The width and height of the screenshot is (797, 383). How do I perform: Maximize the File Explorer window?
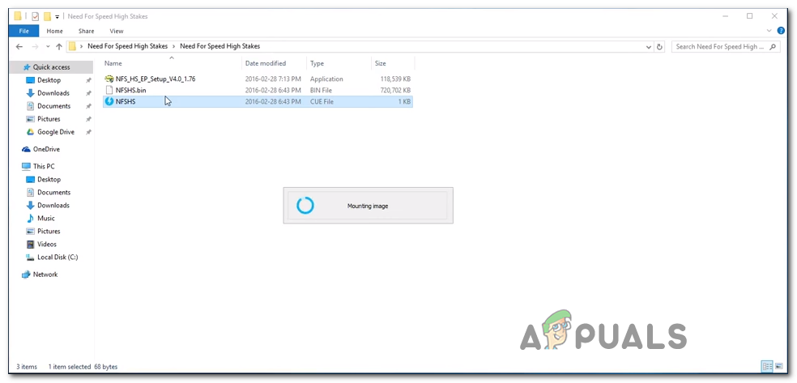[750, 16]
